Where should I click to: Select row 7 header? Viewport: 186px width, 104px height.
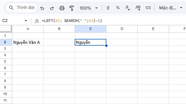click(6, 74)
